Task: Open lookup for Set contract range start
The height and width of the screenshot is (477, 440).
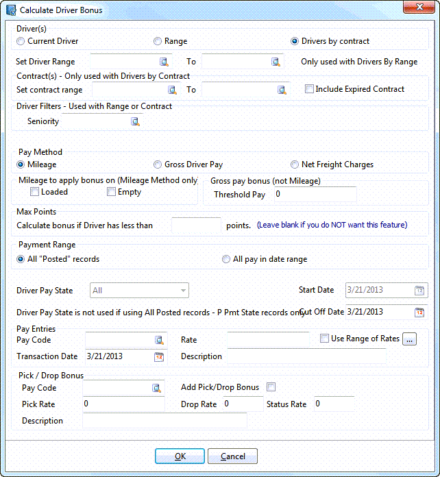Action: tap(172, 90)
